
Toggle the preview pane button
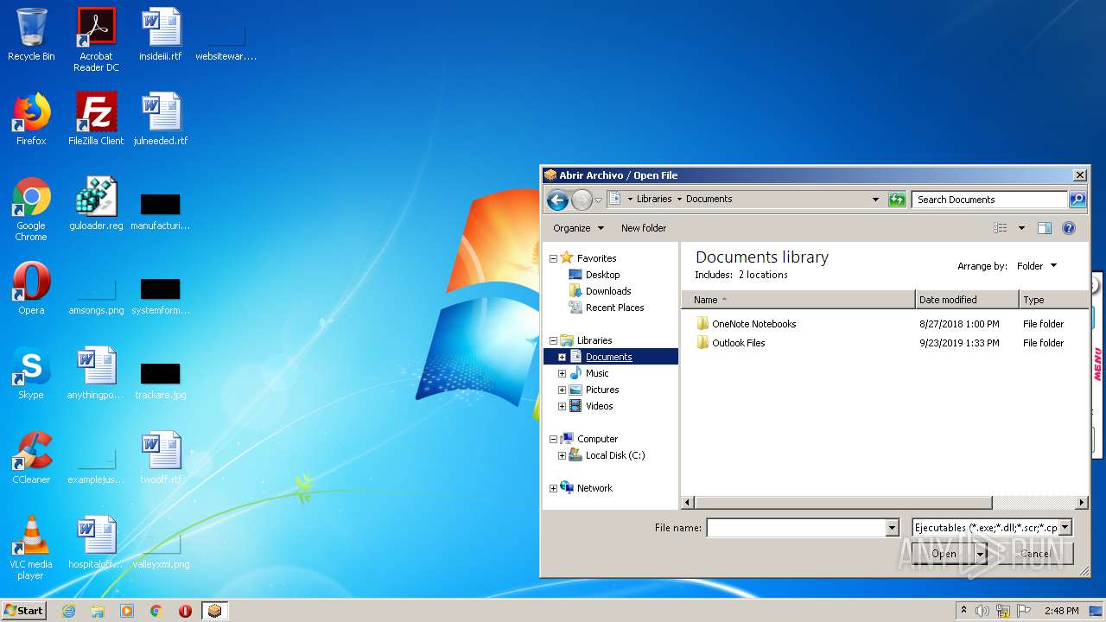1044,228
